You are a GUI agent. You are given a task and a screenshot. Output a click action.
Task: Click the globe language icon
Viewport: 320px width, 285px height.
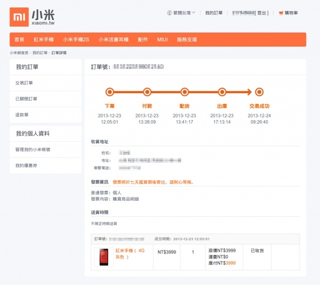coord(169,13)
